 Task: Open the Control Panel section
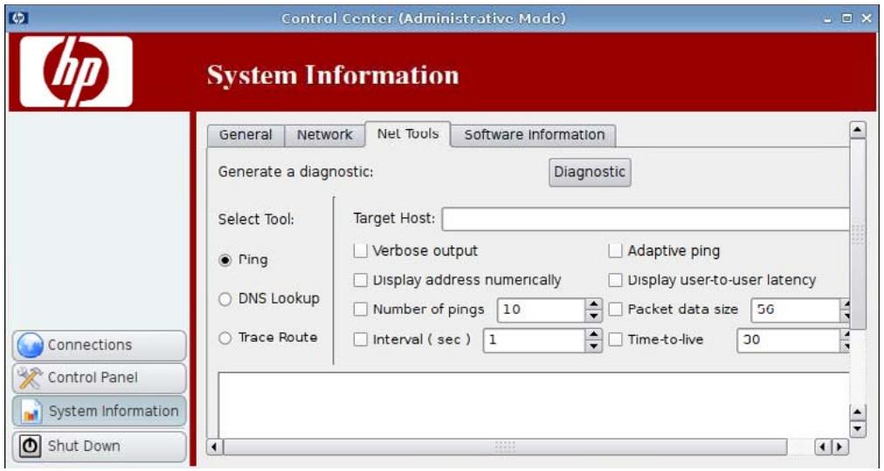(x=100, y=378)
